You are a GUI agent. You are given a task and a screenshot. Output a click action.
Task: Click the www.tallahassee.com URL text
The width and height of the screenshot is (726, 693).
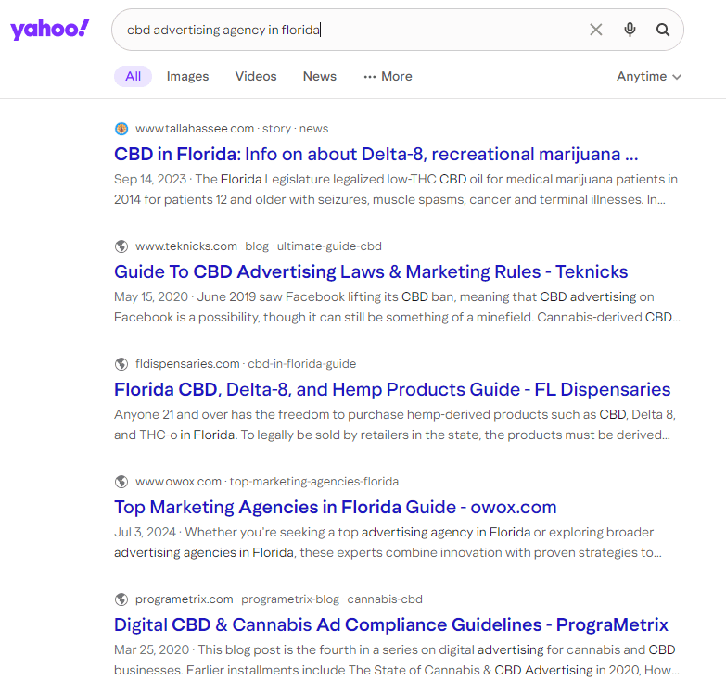[232, 129]
